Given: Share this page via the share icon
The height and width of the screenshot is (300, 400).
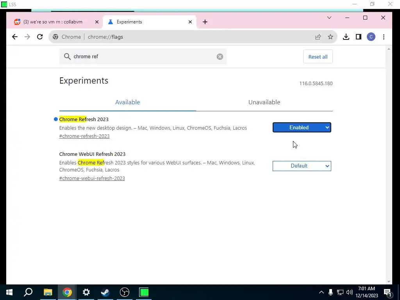Looking at the screenshot, I should pos(318,37).
